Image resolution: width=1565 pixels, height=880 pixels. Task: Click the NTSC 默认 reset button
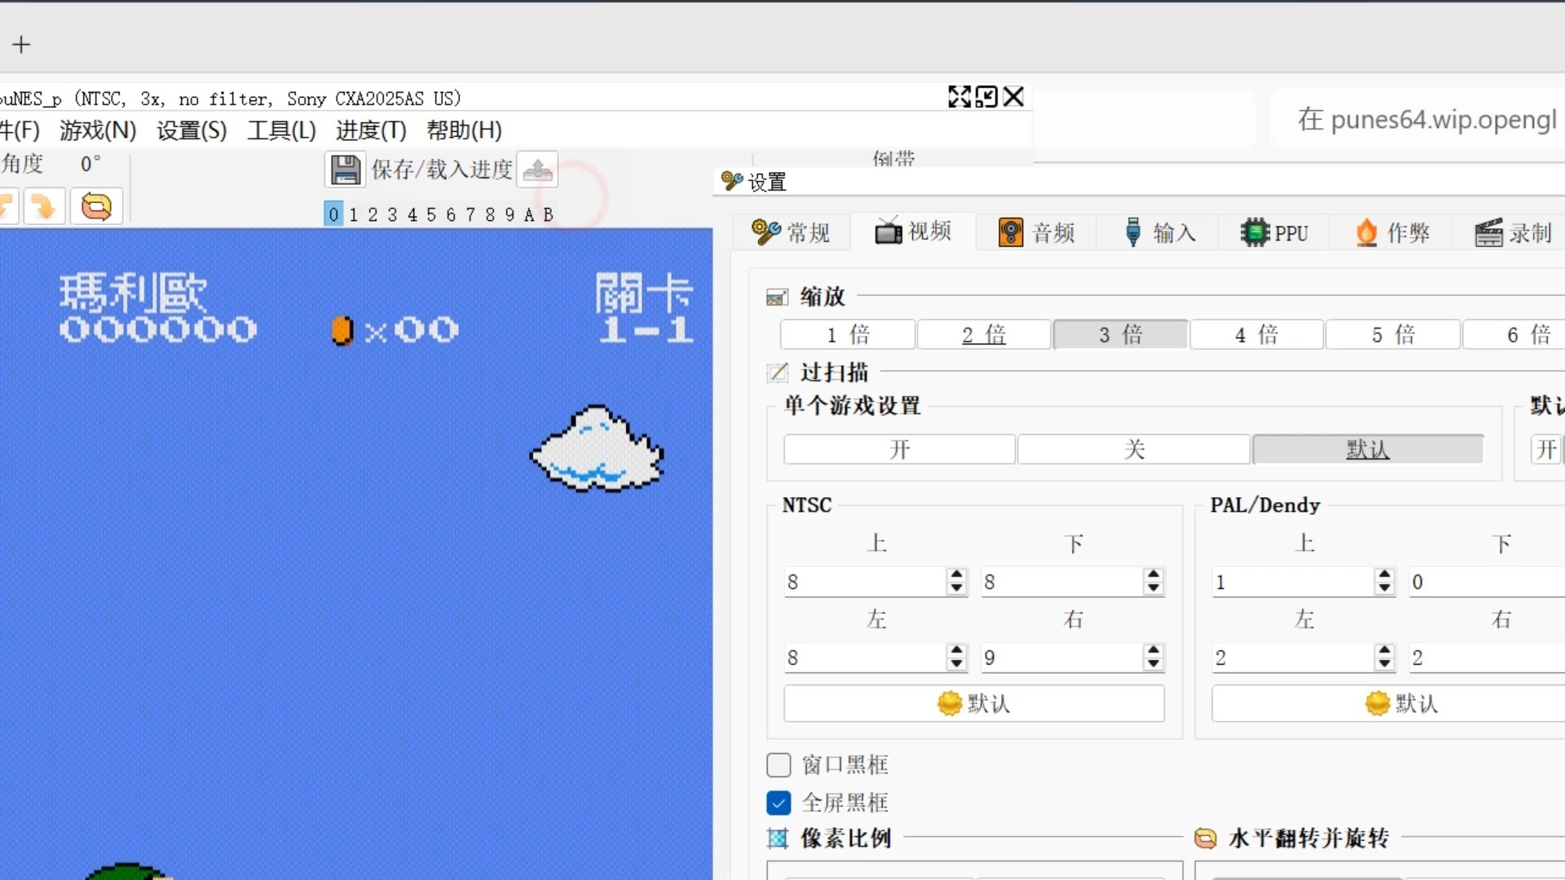(x=974, y=703)
